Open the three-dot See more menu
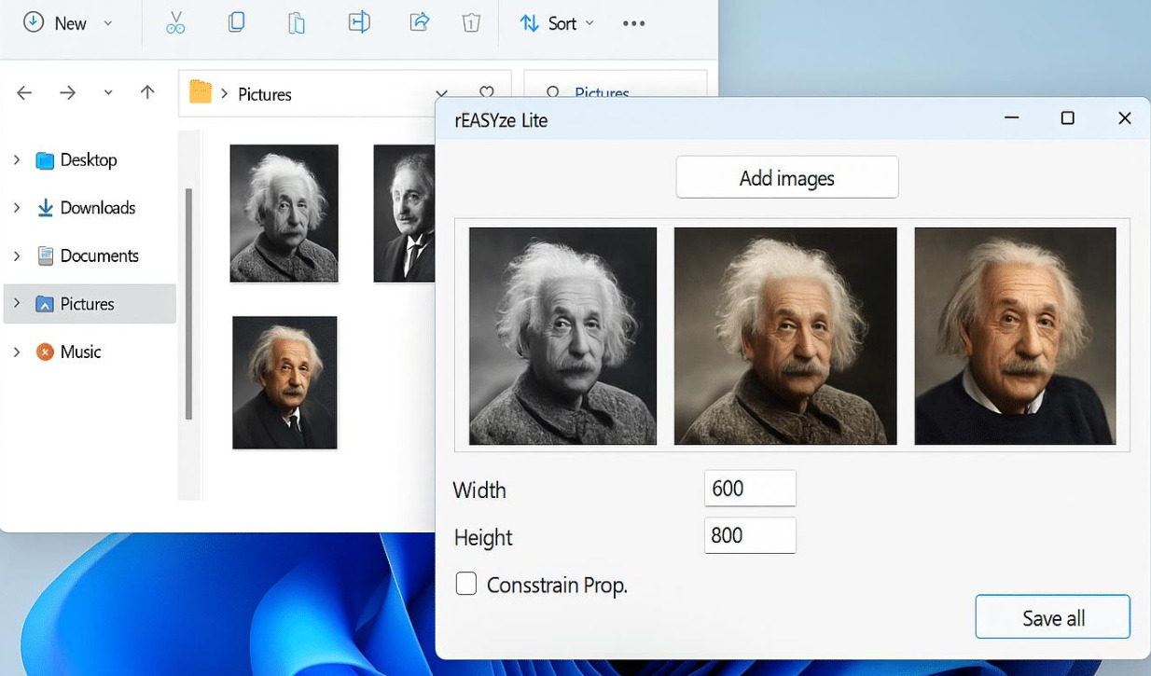Viewport: 1151px width, 676px height. [634, 23]
